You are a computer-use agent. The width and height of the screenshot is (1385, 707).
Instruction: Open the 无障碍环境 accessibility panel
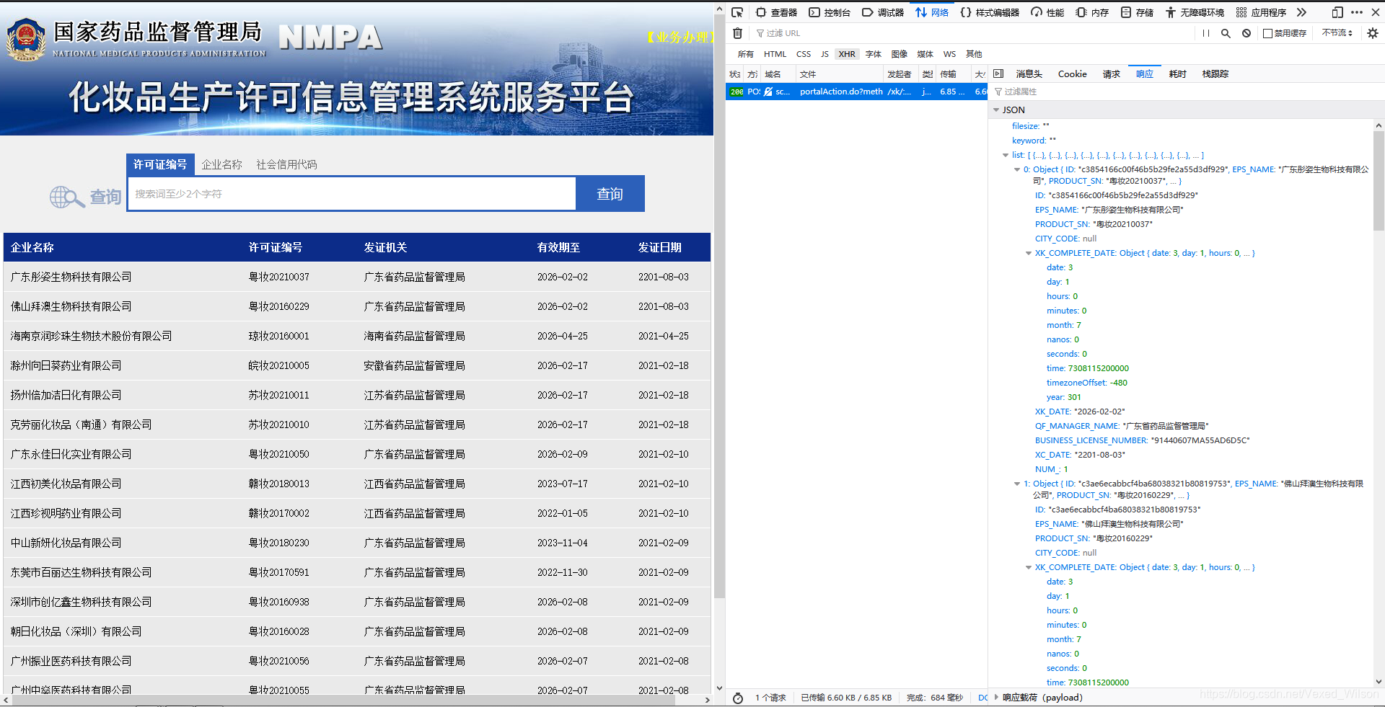coord(1195,12)
